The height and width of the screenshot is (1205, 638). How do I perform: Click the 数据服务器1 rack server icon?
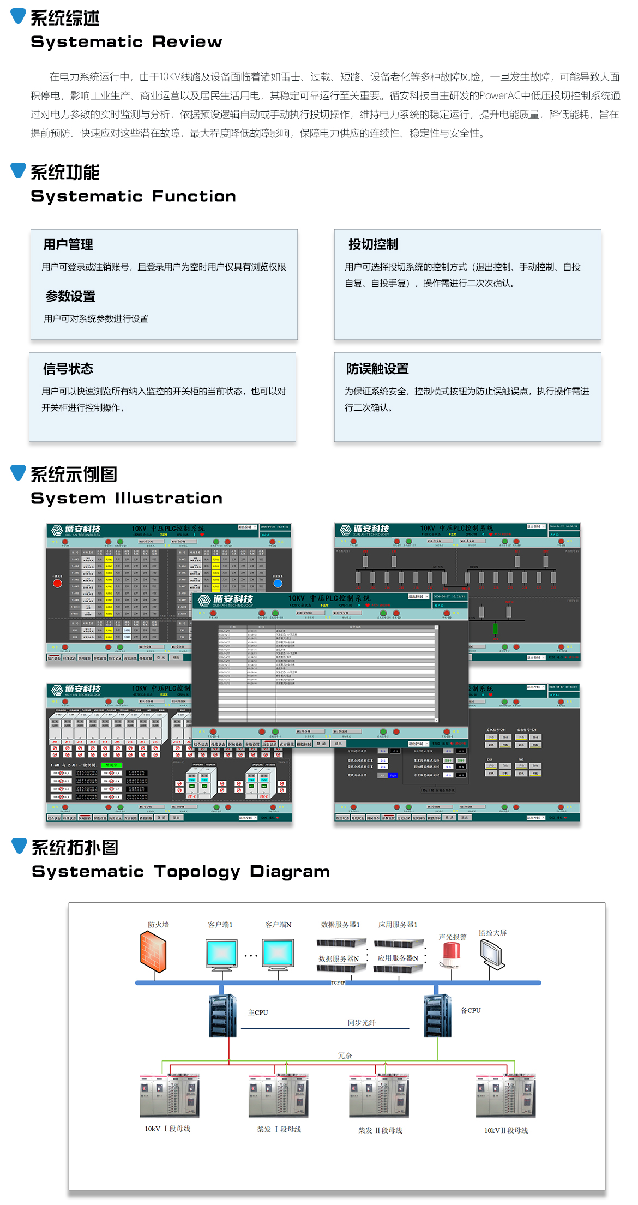click(341, 943)
